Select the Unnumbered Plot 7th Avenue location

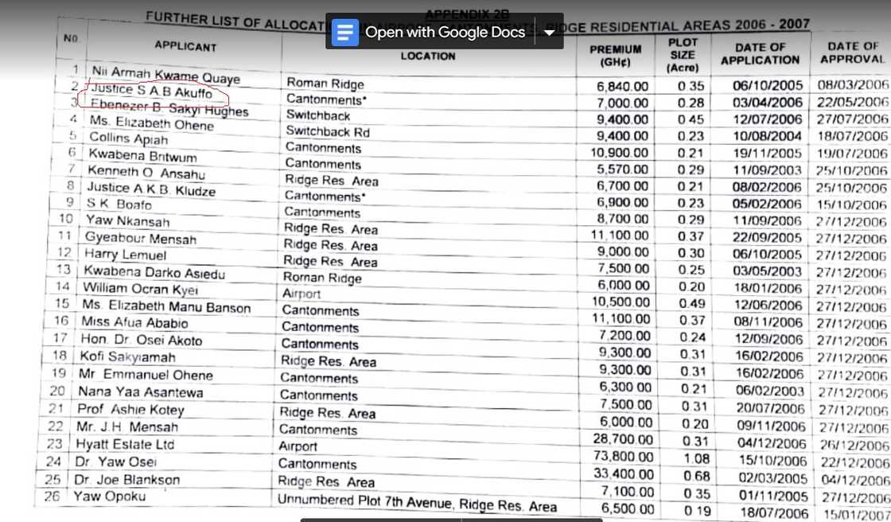tap(416, 504)
